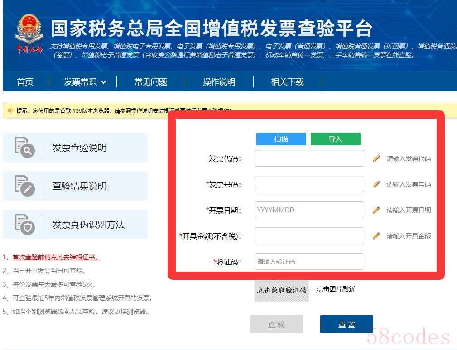Click the grey 查验 button
Image resolution: width=457 pixels, height=350 pixels.
277,324
